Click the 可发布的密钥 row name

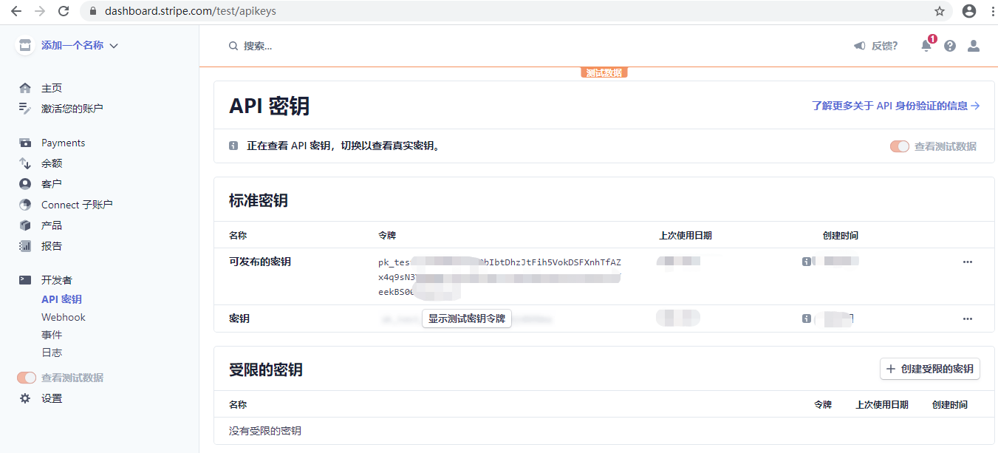click(260, 262)
